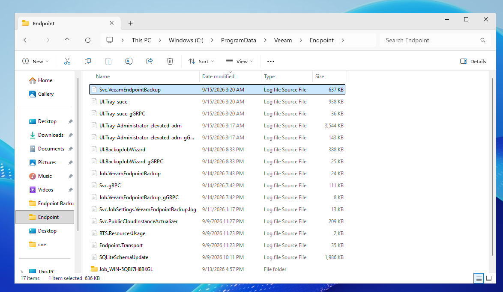Navigate to ProgramData breadcrumb
503x292 pixels.
coord(238,40)
